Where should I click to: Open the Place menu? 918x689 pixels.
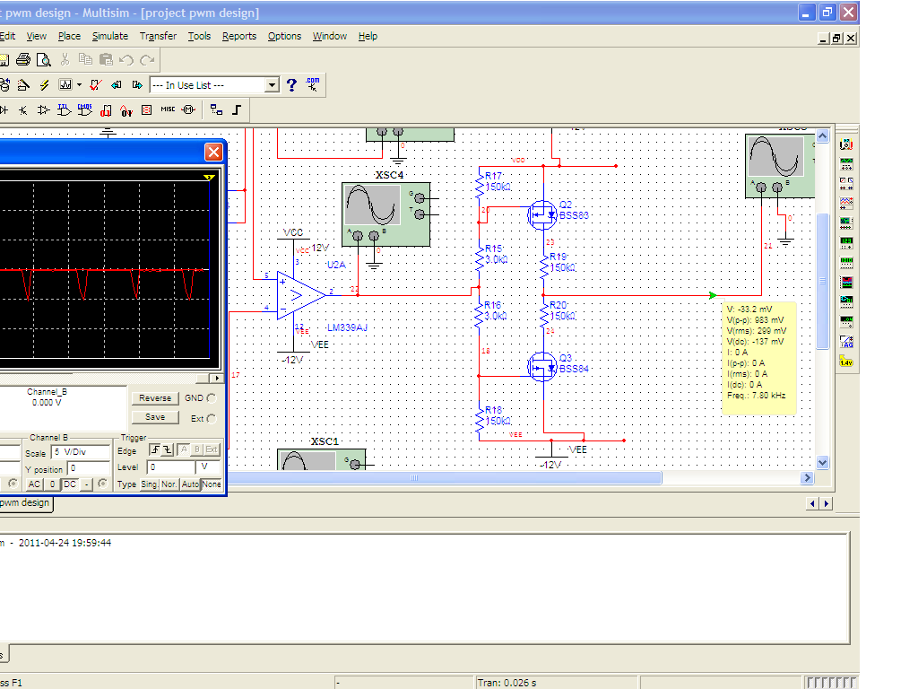point(69,36)
